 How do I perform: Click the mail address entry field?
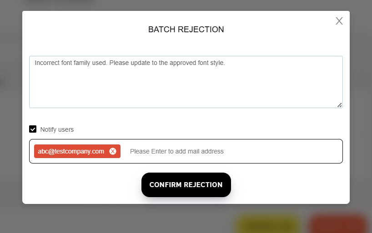(x=227, y=151)
